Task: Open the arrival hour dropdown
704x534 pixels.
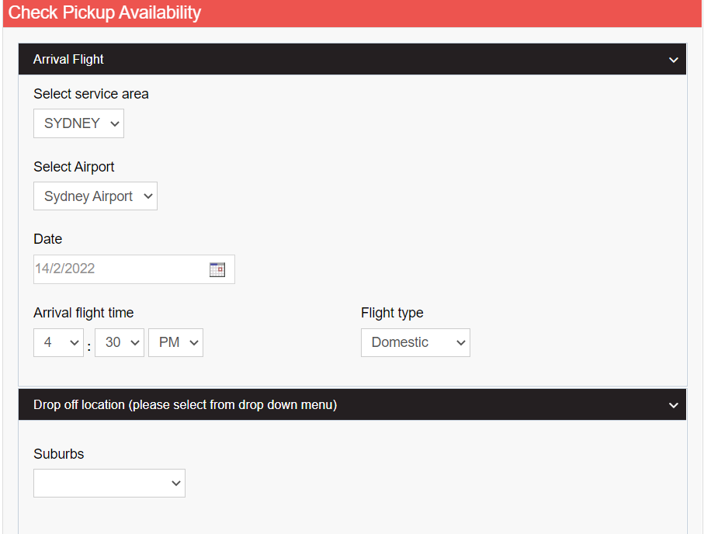Action: pos(58,342)
